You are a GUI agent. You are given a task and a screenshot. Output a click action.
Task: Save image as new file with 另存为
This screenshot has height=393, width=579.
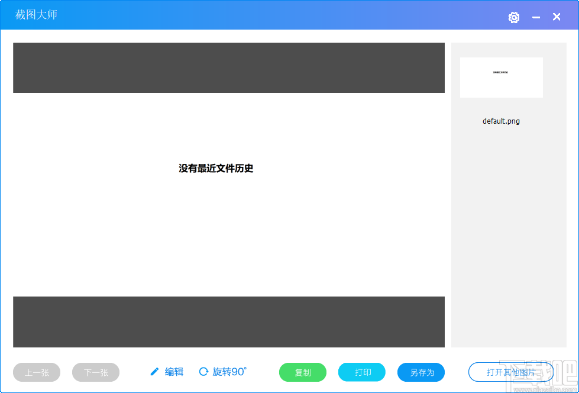pos(420,372)
